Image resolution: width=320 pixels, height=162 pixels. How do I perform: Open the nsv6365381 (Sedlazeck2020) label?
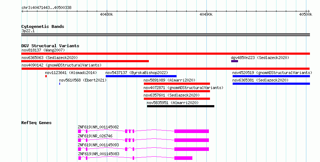pyautogui.click(x=260, y=80)
